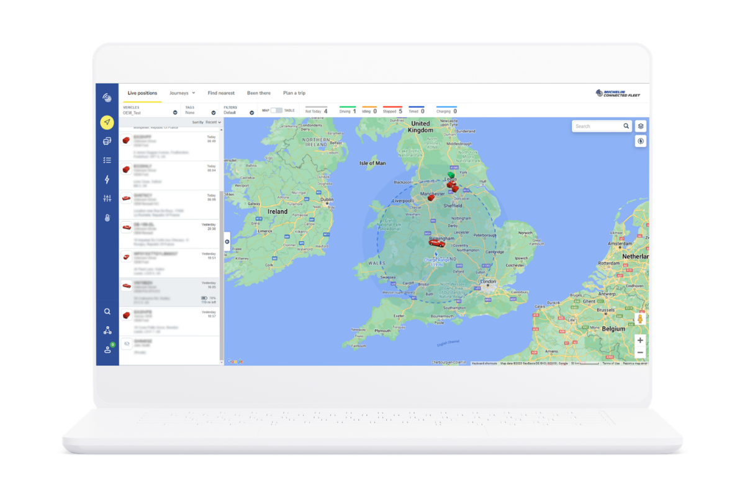Click the green vehicle marker near Leeds
745x496 pixels.
[451, 176]
